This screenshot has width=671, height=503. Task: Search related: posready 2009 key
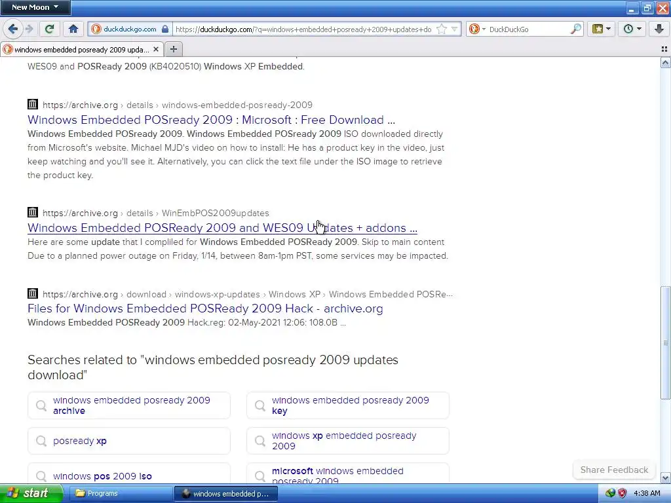tap(348, 405)
